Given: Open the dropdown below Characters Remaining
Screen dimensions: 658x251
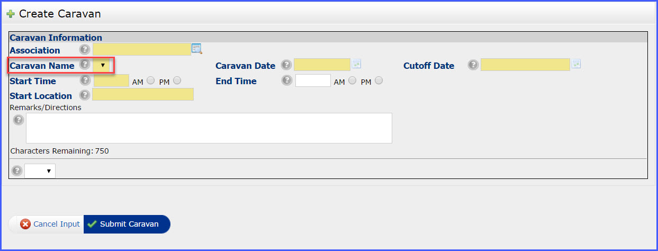Looking at the screenshot, I should point(40,171).
